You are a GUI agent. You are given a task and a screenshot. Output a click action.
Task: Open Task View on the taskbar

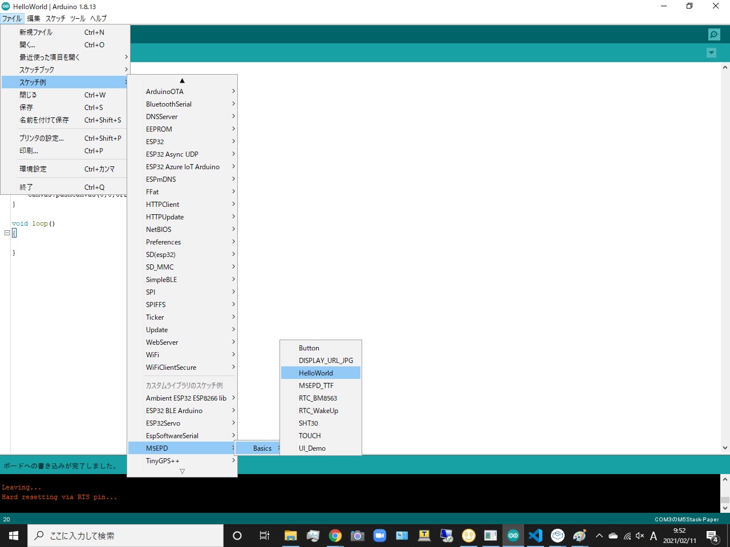[264, 536]
